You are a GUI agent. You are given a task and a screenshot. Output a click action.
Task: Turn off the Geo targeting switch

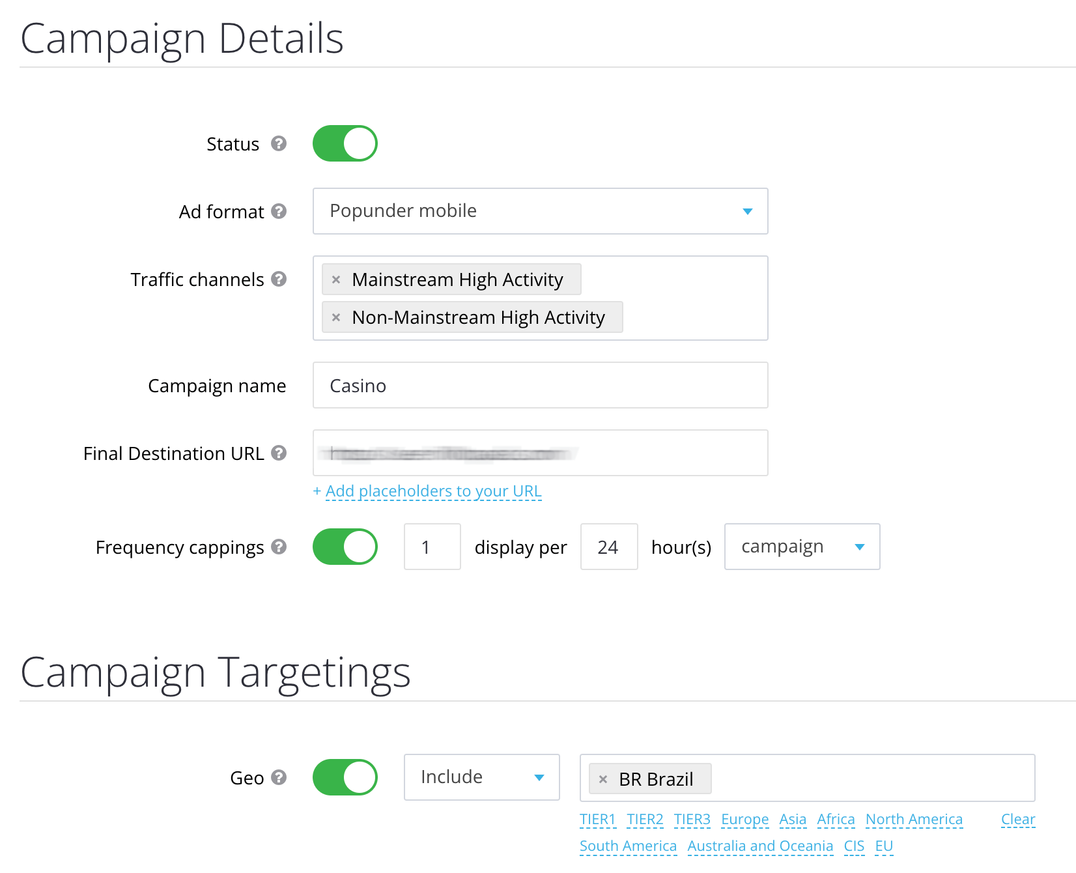tap(345, 777)
